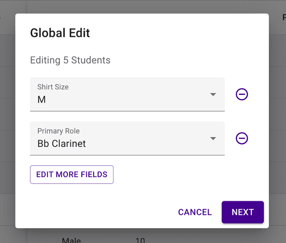Proceed with the Next button

point(242,212)
